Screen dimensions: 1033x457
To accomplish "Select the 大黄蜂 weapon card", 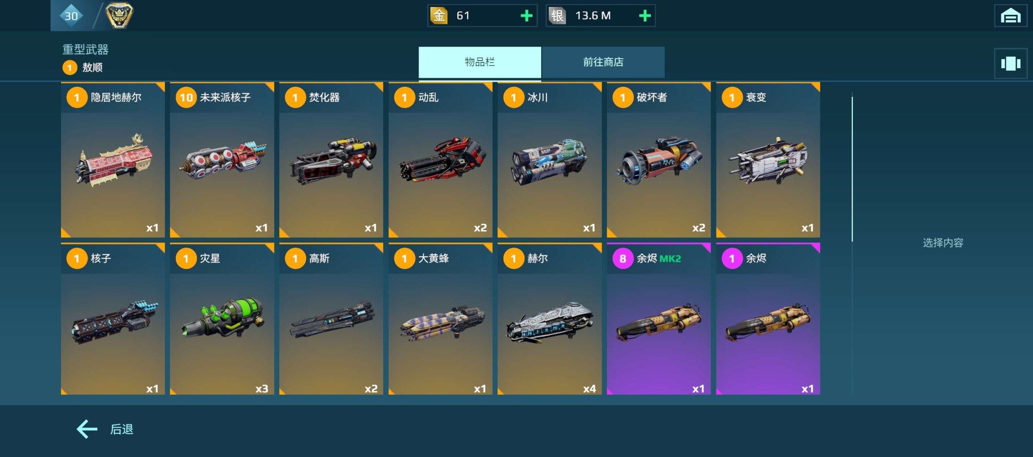I will click(x=440, y=319).
